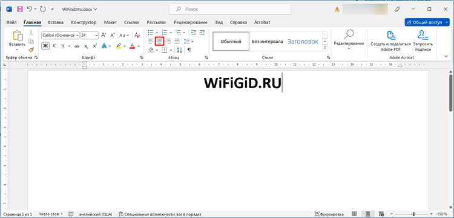Sort the text with the A-Z icon

179,50
